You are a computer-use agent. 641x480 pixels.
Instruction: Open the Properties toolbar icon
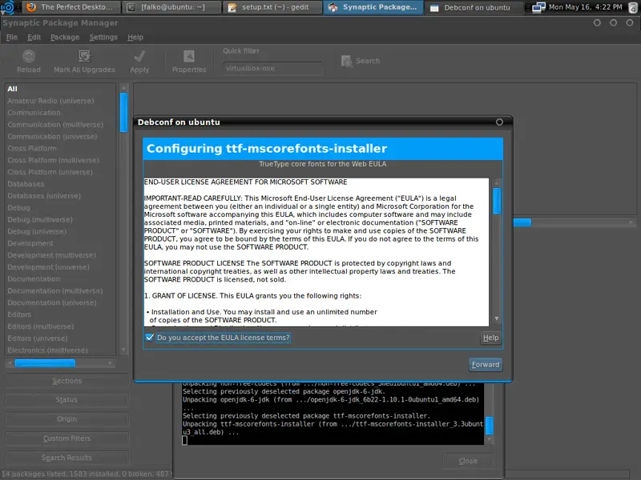tap(189, 56)
